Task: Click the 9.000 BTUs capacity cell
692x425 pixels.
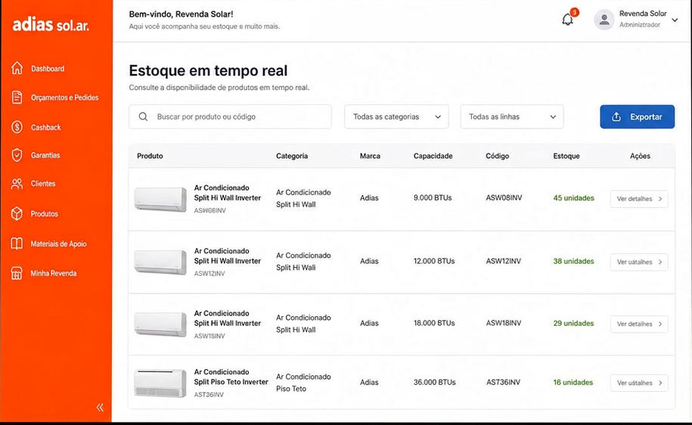Action: [x=433, y=198]
